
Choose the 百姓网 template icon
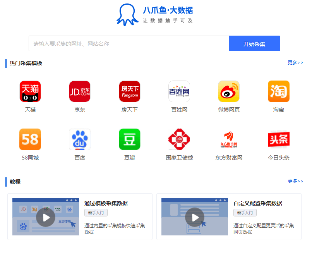179,91
